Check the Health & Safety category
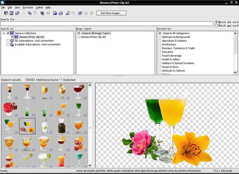239x174 pixels. coord(160,59)
